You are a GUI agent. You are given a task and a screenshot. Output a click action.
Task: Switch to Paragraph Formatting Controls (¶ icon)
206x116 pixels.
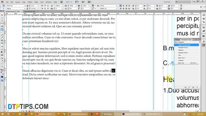pyautogui.click(x=4, y=8)
